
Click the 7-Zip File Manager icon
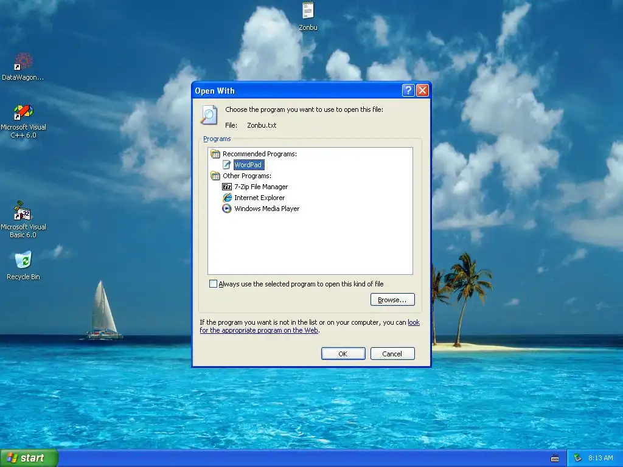(227, 187)
